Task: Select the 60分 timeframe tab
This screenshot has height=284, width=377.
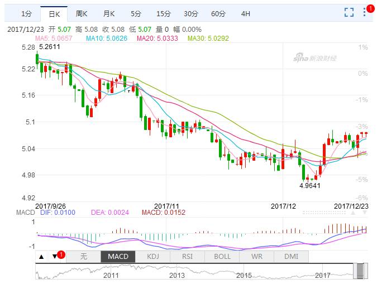Action: pyautogui.click(x=218, y=13)
